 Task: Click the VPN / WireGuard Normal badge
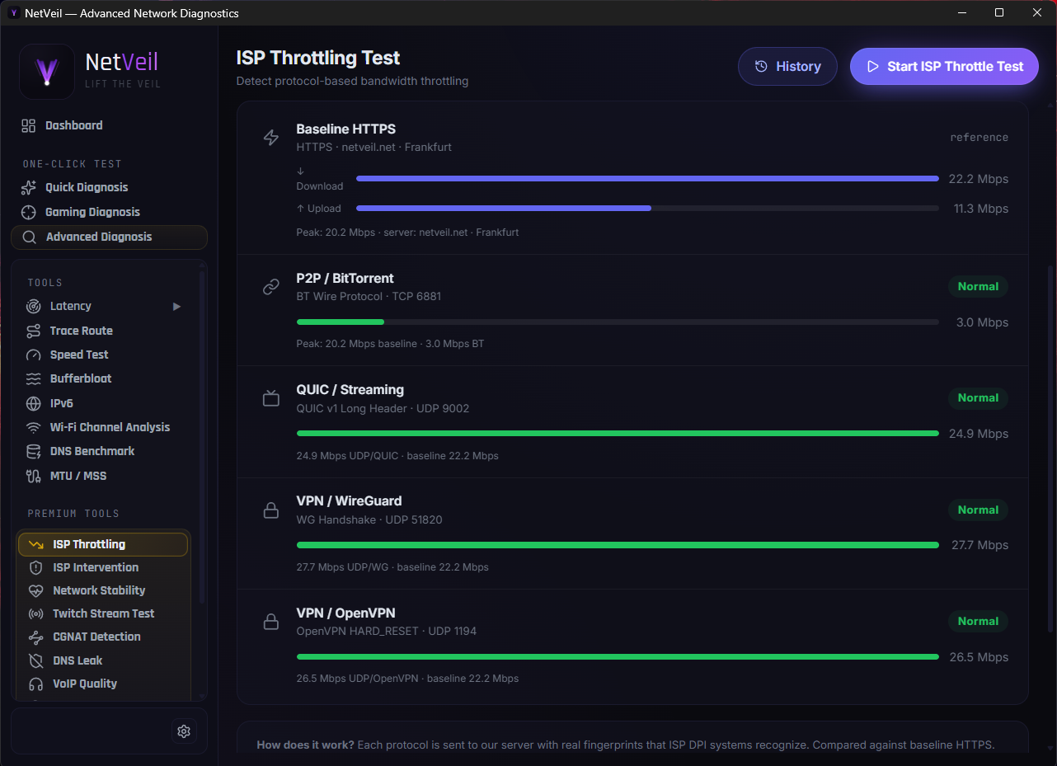tap(978, 510)
